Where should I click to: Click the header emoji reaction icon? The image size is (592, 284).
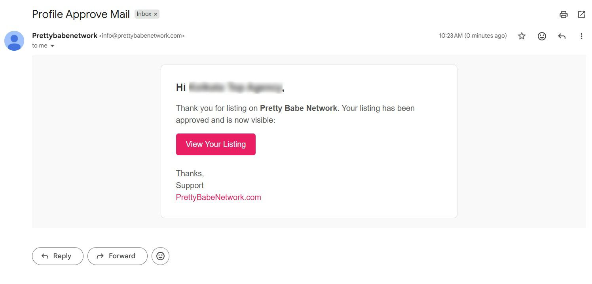pyautogui.click(x=542, y=36)
